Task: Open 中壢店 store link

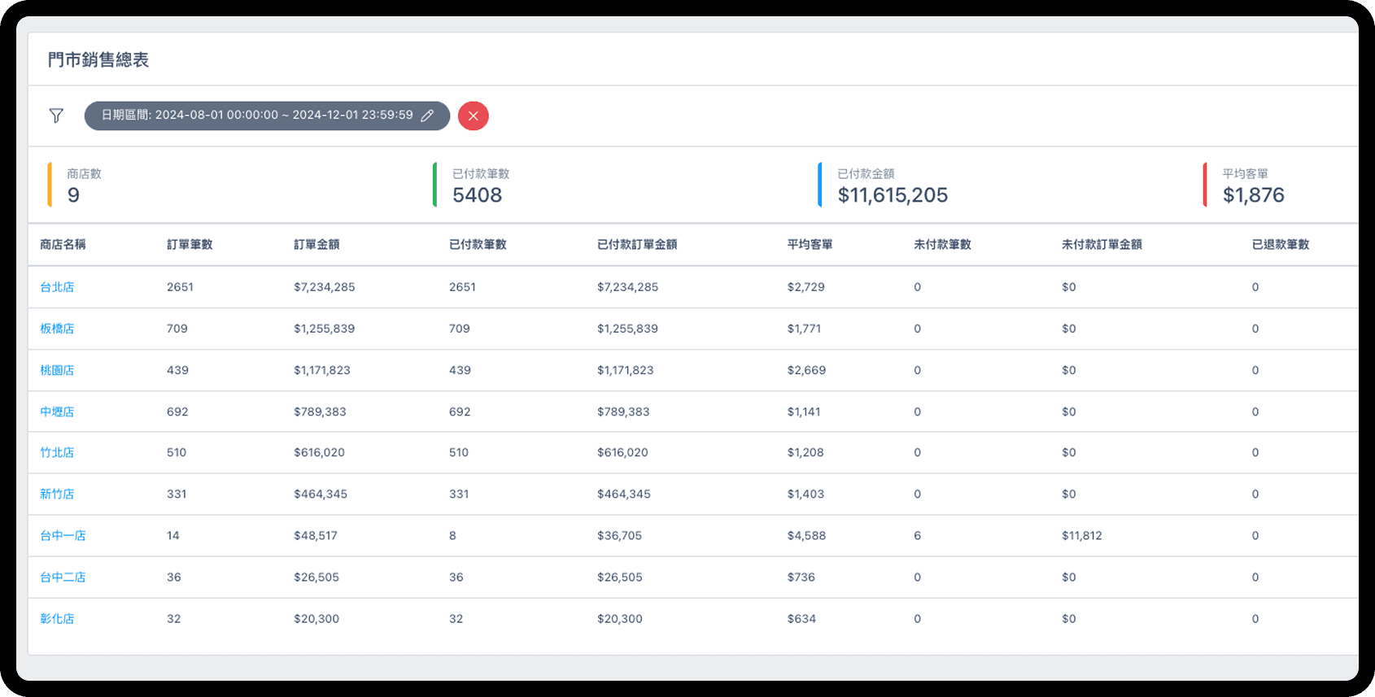Action: (x=57, y=412)
